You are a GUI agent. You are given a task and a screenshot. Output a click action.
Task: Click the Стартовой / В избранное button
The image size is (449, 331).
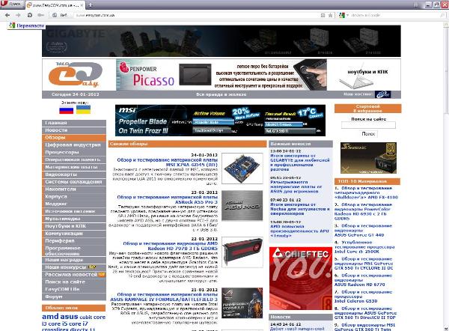(367, 109)
